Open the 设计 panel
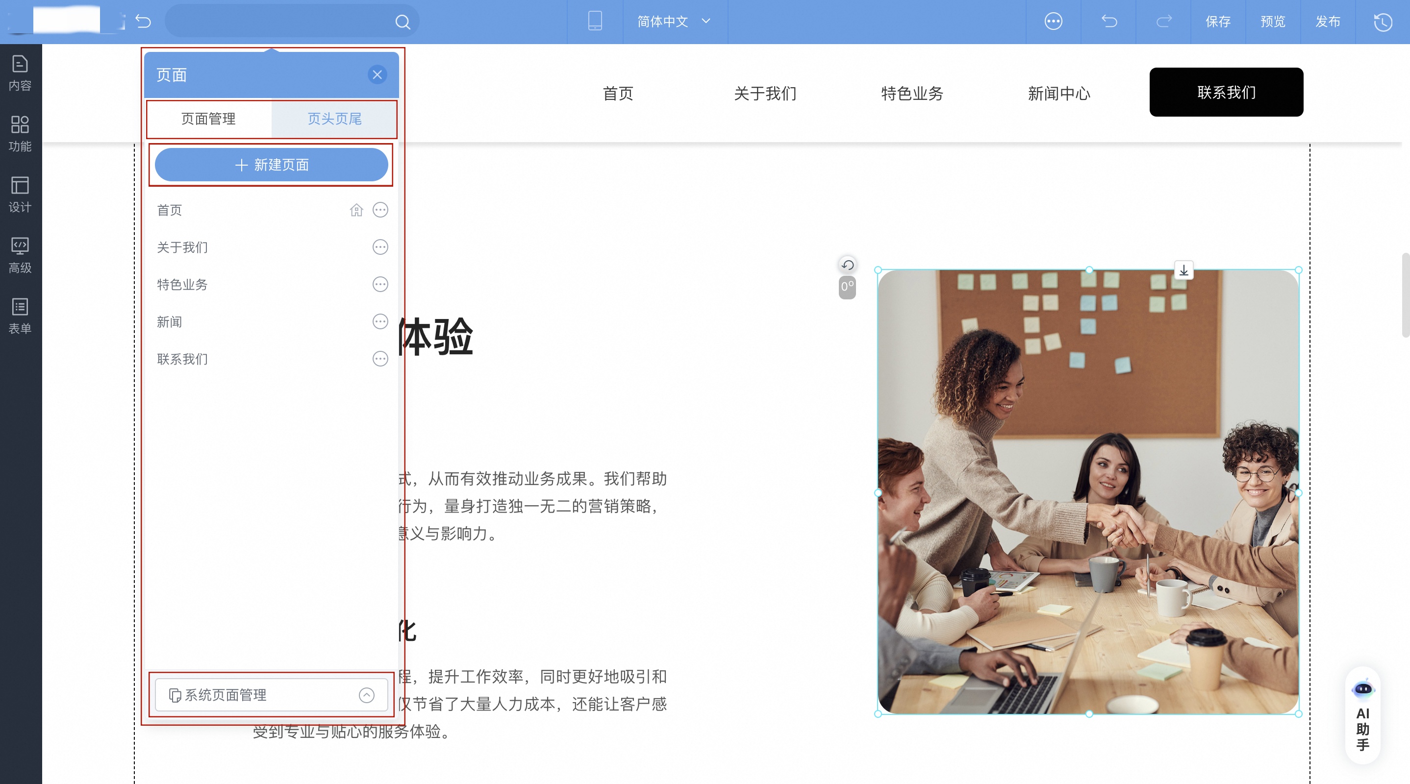The image size is (1410, 784). point(20,194)
